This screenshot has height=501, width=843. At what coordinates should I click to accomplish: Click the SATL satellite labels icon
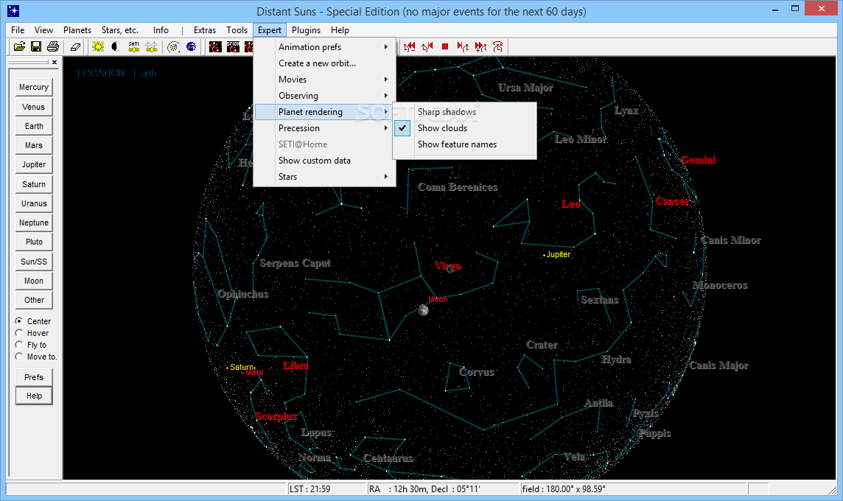134,46
